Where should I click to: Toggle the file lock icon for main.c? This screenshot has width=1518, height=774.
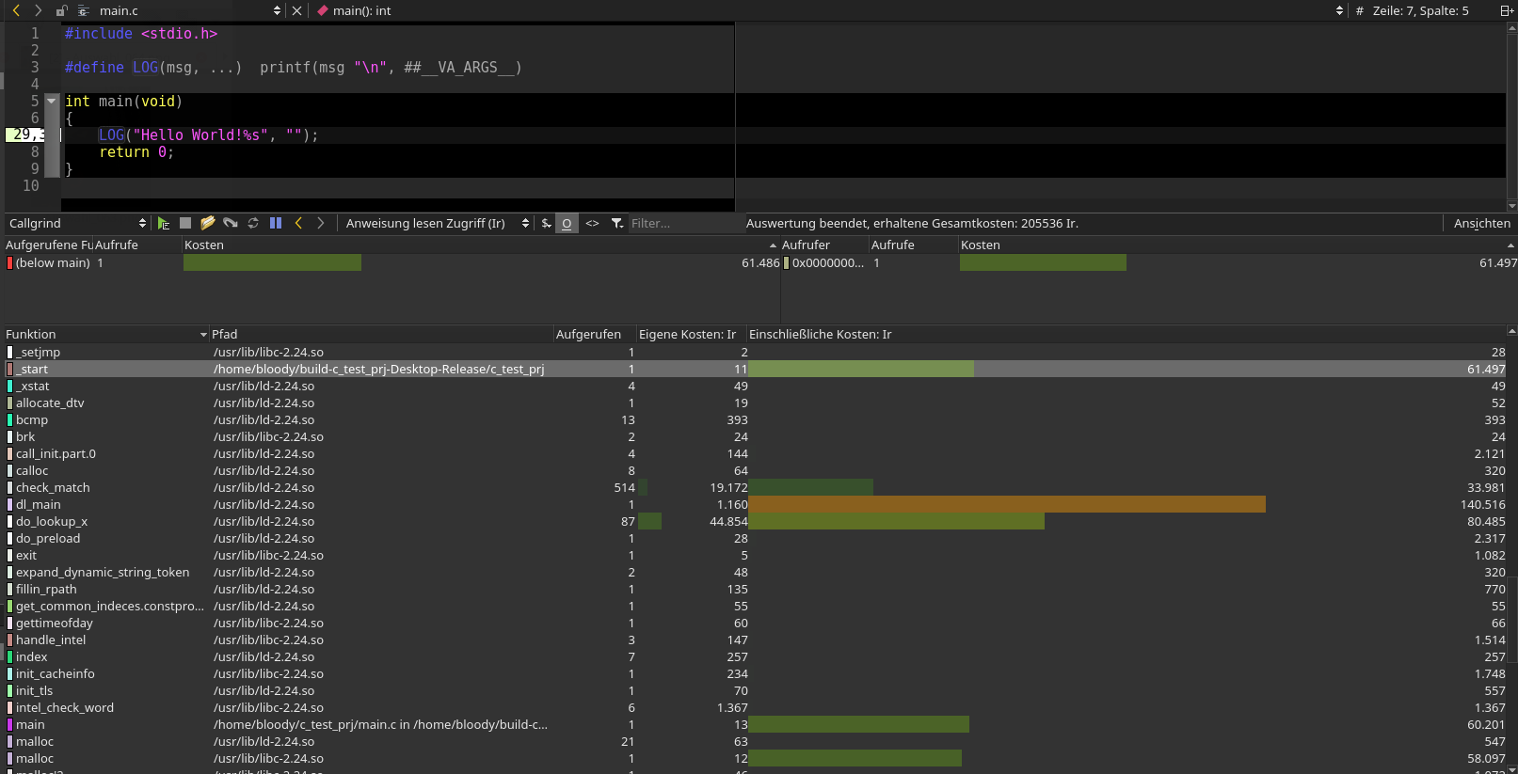pos(61,10)
